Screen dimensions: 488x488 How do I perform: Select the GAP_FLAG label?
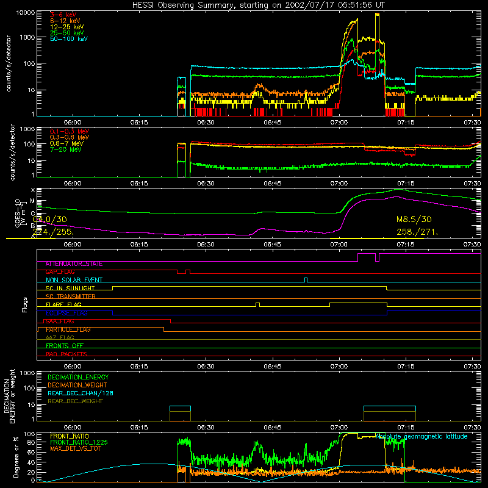click(x=60, y=272)
